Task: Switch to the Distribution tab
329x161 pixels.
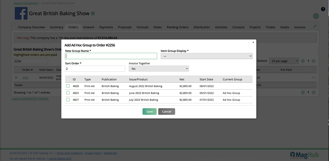Action: [202, 27]
